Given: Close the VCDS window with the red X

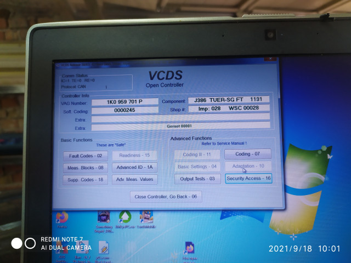Looking at the screenshot, I should point(270,59).
